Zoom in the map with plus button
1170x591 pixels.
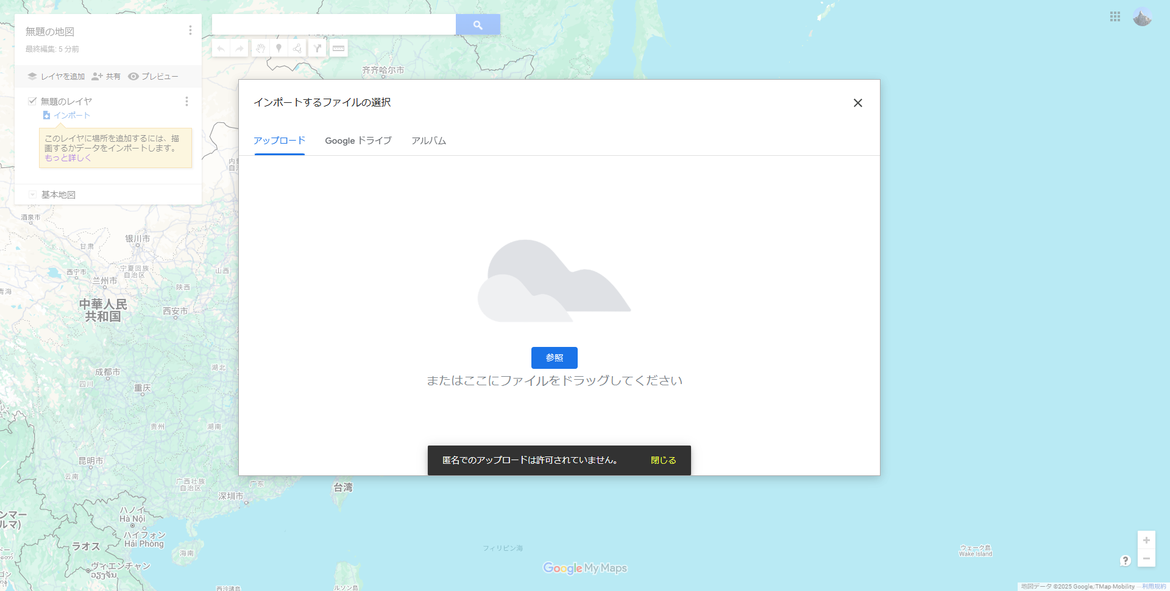[1146, 540]
